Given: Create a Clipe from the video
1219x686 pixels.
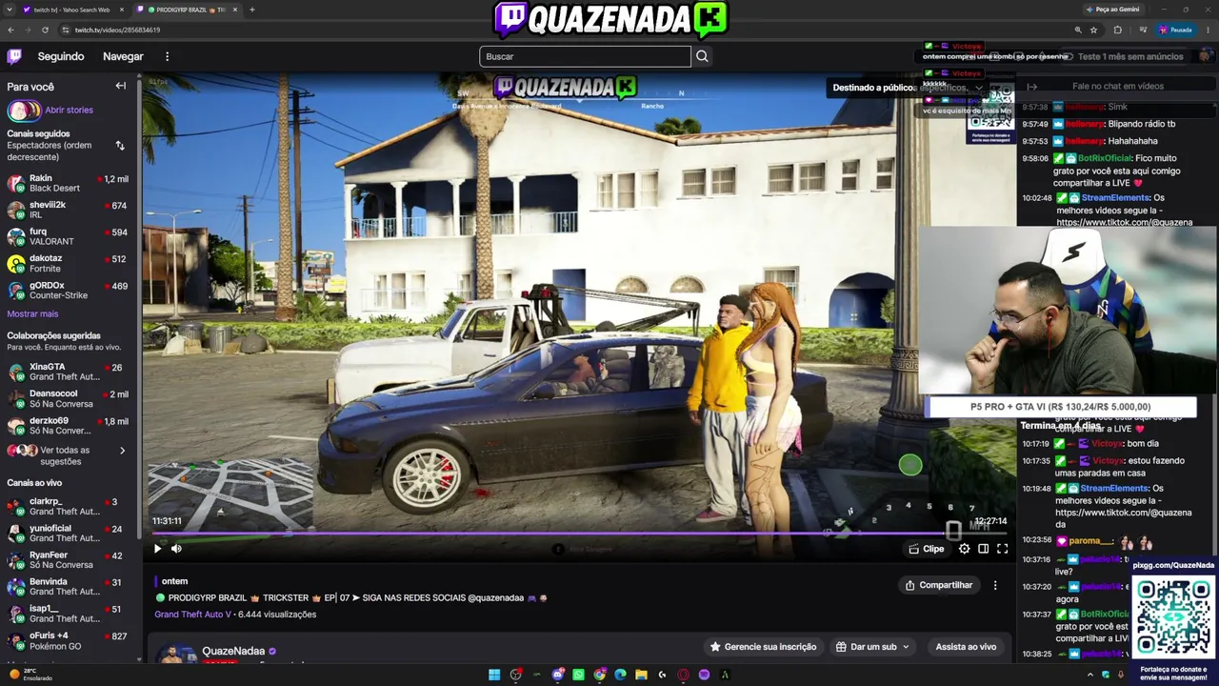Looking at the screenshot, I should 927,549.
